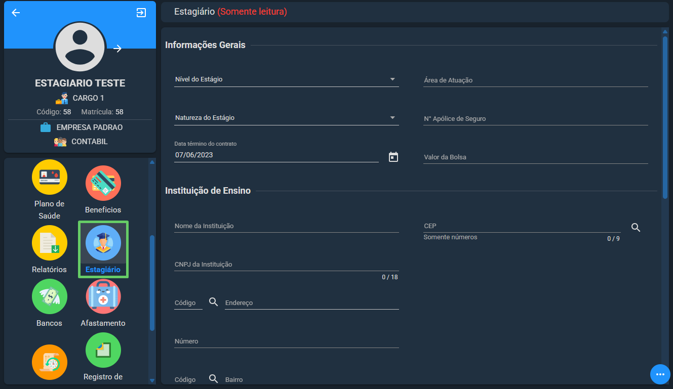
Task: Click the Bairro code search icon
Action: pyautogui.click(x=214, y=379)
